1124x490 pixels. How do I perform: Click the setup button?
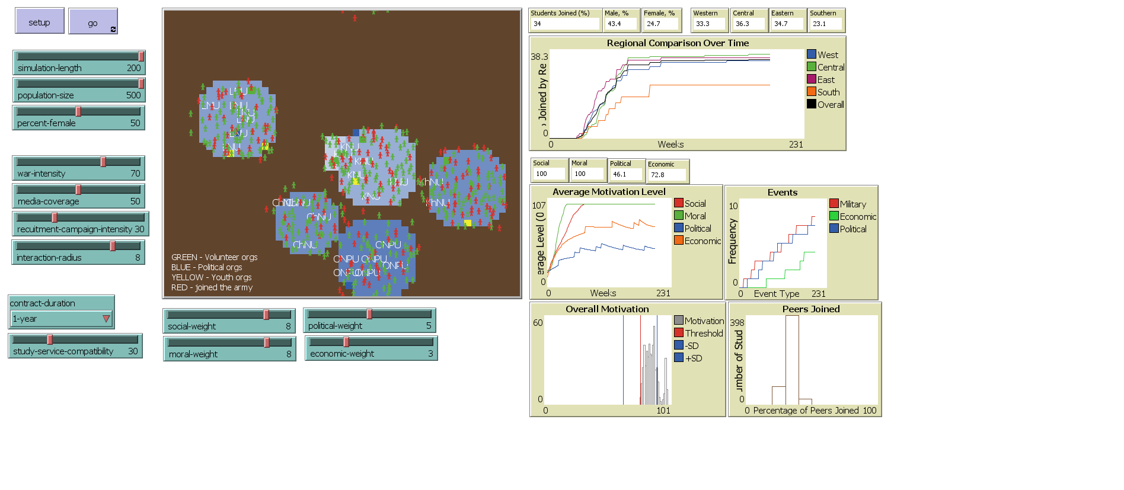[39, 22]
